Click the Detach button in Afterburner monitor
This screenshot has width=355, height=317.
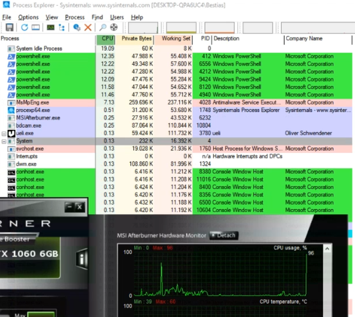224,235
